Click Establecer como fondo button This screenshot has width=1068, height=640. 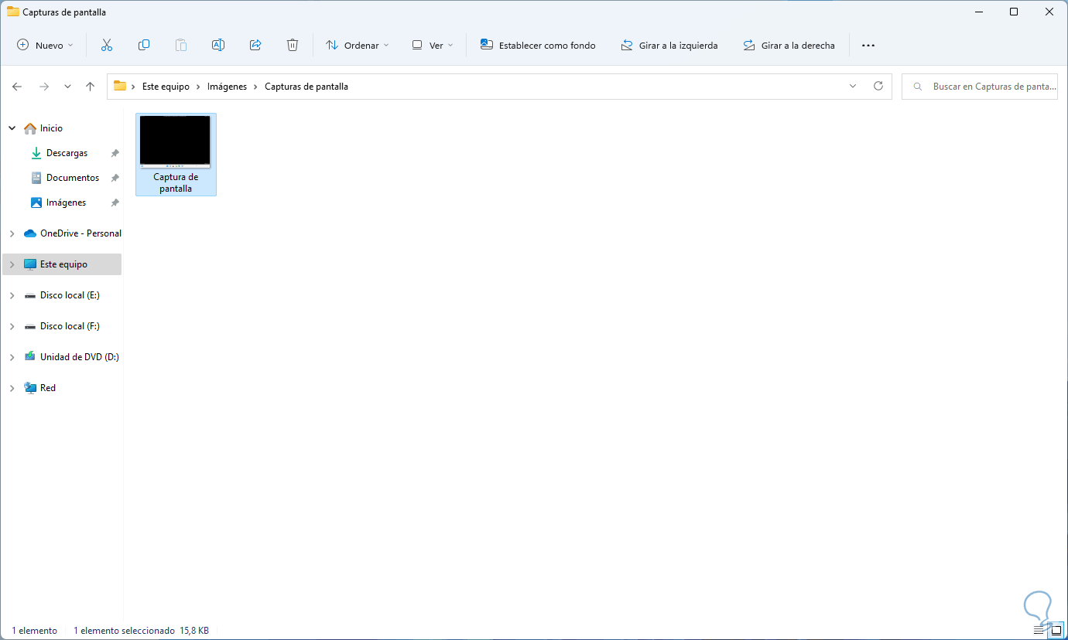point(538,46)
